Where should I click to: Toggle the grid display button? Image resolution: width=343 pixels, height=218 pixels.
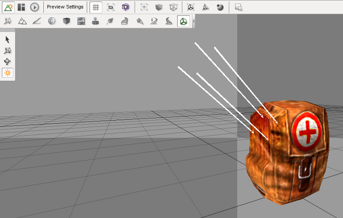tap(96, 7)
